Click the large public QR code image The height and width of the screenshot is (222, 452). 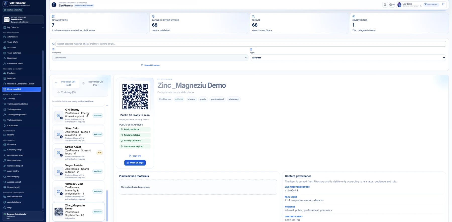tap(135, 97)
